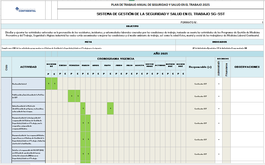Screen dimensions: 265x165
Task: Click the Continental logo image
Action: tap(26, 10)
